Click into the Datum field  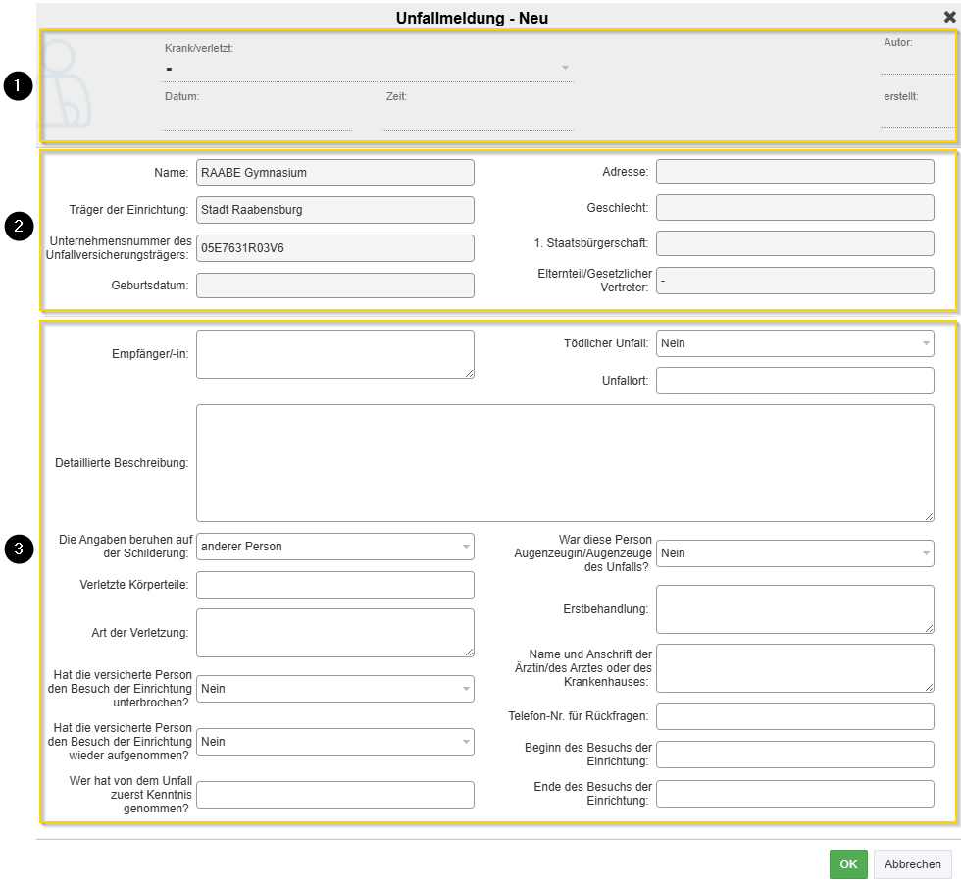pos(256,119)
